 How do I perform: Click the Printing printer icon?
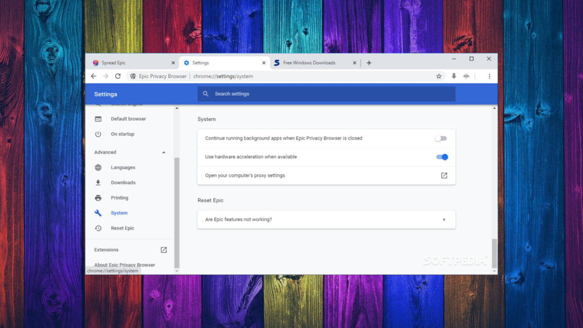(x=98, y=198)
